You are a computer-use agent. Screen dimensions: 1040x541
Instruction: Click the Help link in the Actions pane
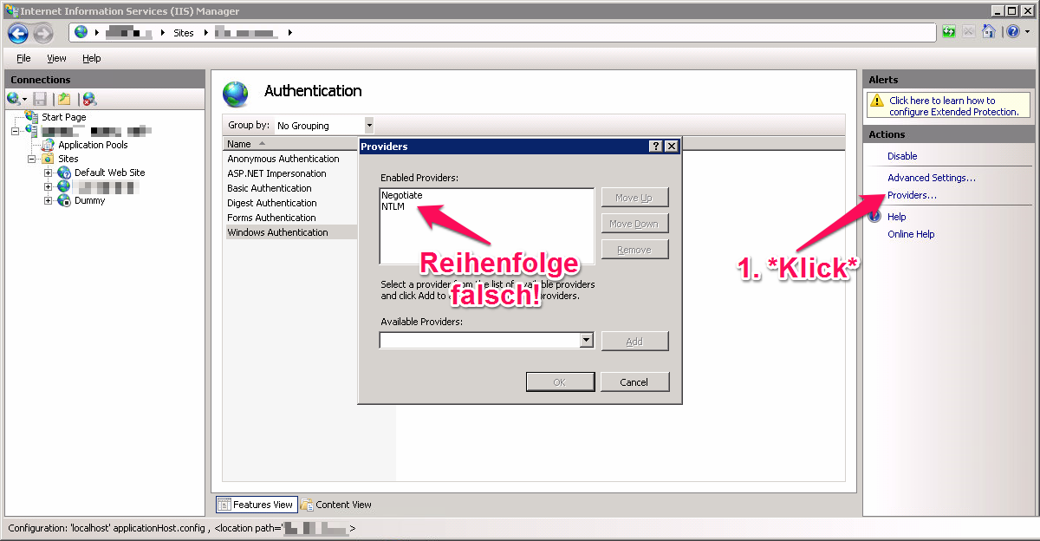(896, 217)
